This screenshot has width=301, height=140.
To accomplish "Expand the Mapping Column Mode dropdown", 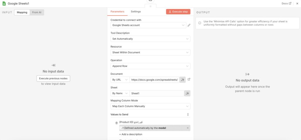I will point(150,106).
